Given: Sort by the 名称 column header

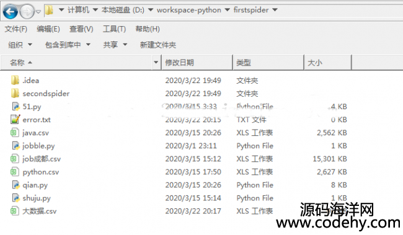Looking at the screenshot, I should click(x=77, y=63).
